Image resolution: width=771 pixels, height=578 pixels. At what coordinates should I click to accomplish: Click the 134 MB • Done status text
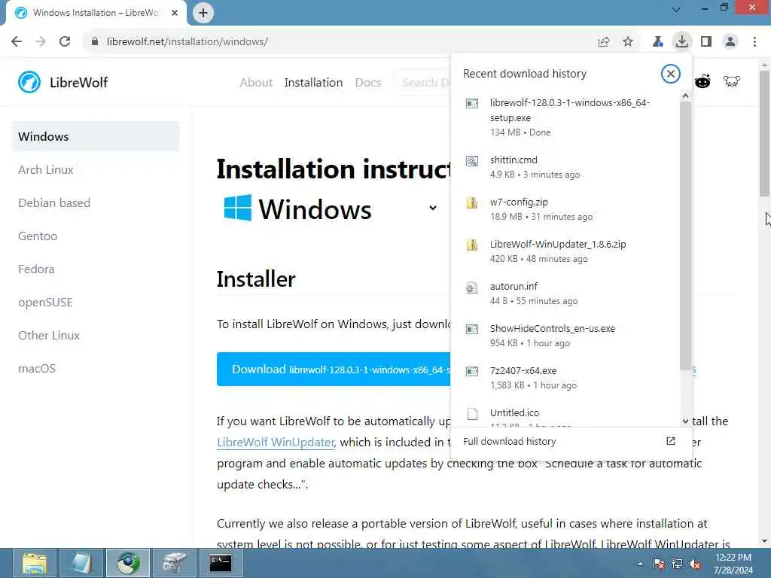[520, 132]
